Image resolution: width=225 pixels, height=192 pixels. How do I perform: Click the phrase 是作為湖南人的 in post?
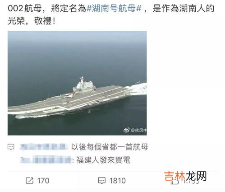[x=184, y=8]
